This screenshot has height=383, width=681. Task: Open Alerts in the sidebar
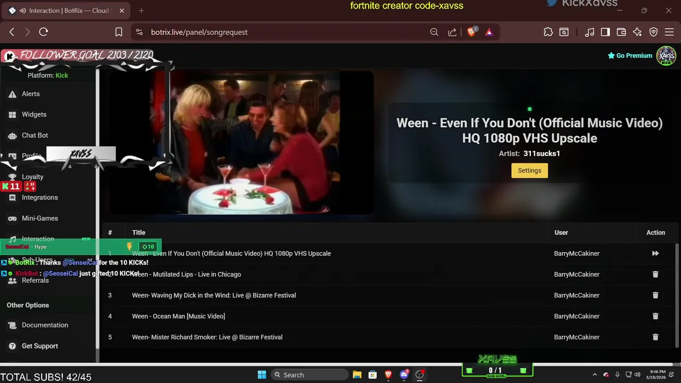[x=30, y=94]
